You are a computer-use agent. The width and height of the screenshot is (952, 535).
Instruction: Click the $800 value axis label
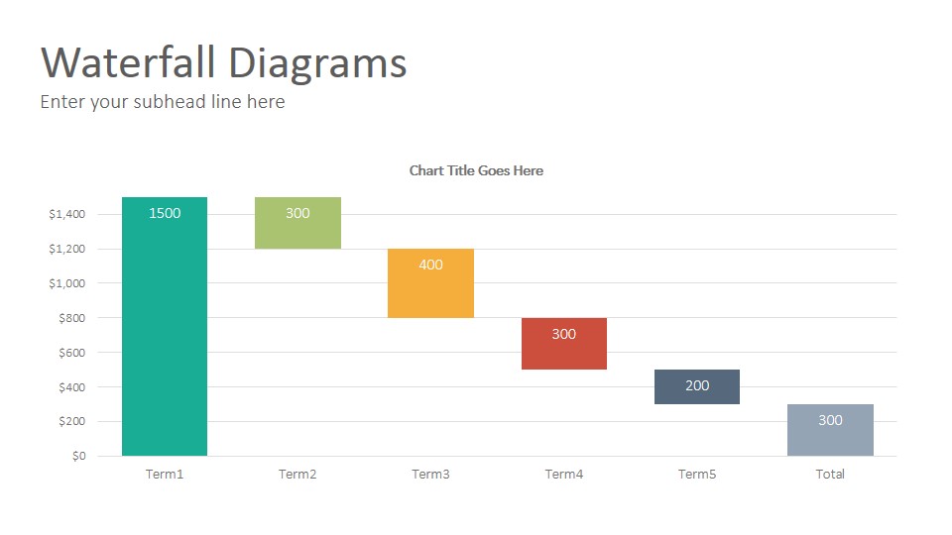[x=71, y=317]
